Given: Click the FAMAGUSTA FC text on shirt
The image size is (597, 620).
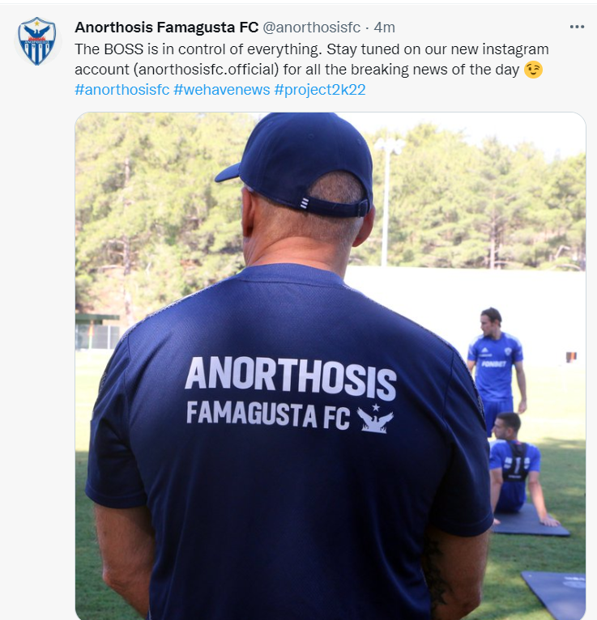Looking at the screenshot, I should click(268, 415).
